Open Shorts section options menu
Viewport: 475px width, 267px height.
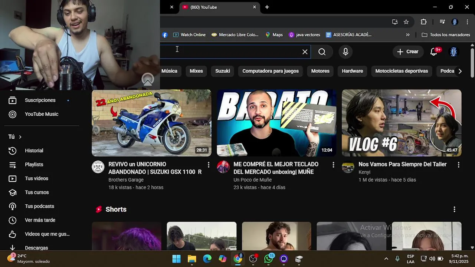454,210
